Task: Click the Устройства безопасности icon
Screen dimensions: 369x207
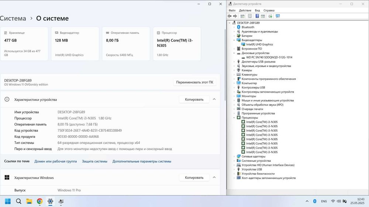Action: pyautogui.click(x=238, y=174)
